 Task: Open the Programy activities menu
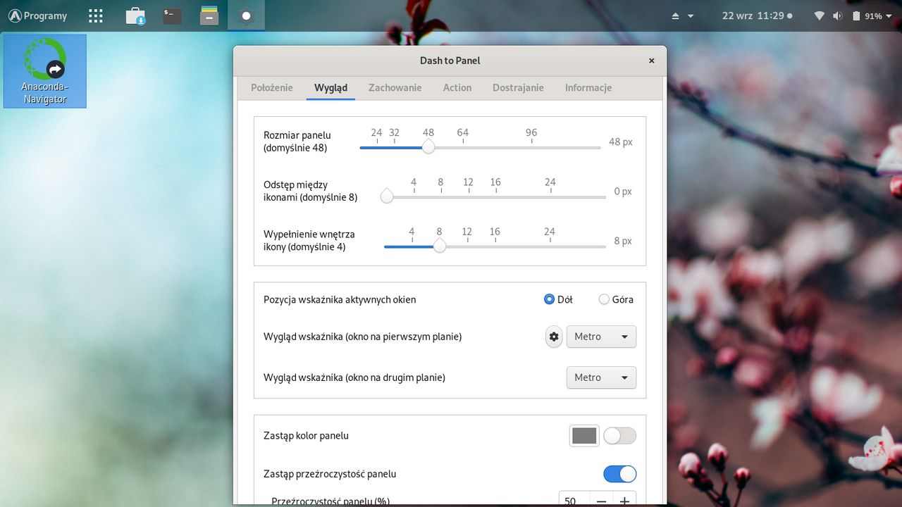pos(38,15)
